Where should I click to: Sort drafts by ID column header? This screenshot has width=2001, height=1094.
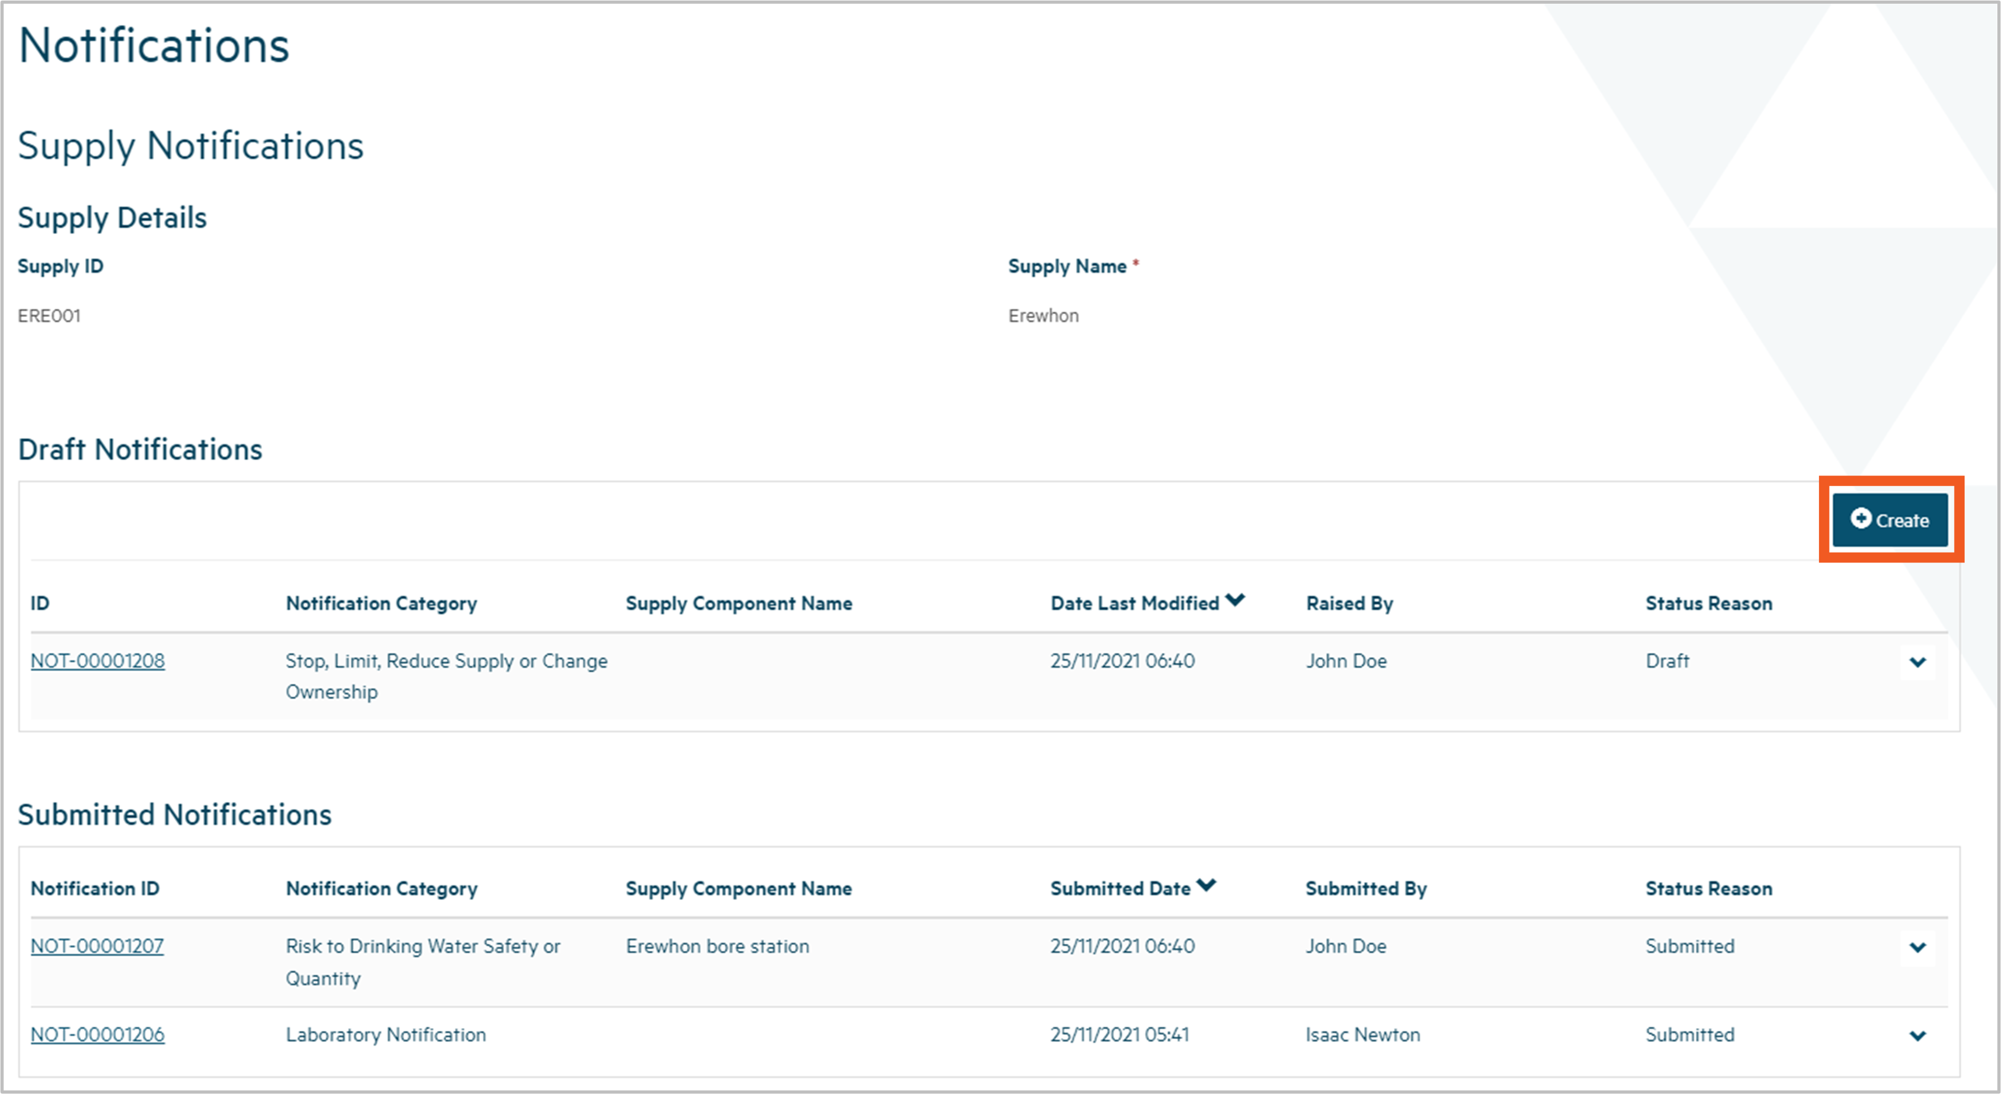point(40,603)
